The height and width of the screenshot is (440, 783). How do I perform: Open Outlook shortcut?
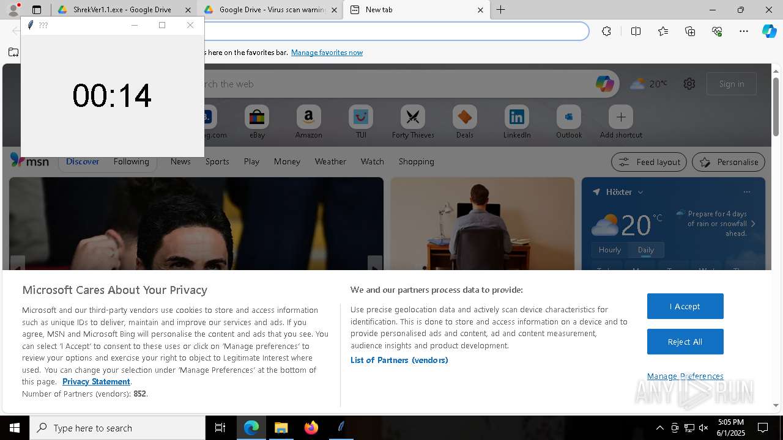coord(569,122)
